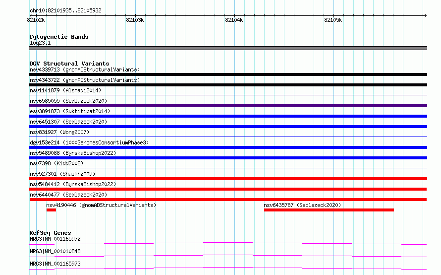
Task: Click the gray 10q23.1 cytogenetic band bar
Action: 228,48
